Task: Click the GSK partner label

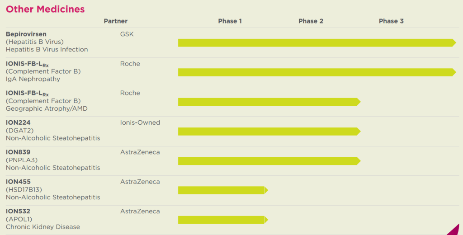Action: tap(127, 34)
